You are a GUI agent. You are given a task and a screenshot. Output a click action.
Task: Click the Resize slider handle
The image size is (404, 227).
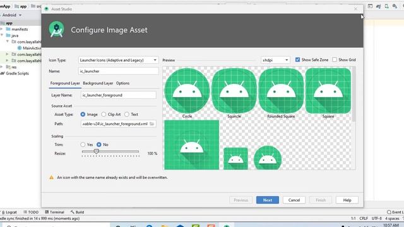(97, 151)
